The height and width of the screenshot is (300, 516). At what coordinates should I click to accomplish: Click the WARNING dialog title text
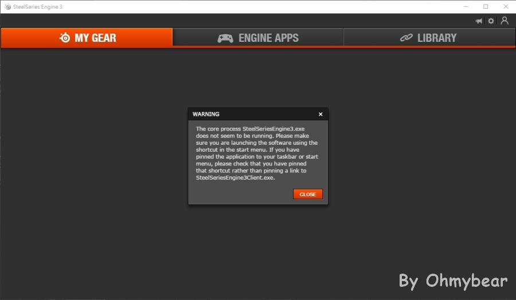[206, 114]
